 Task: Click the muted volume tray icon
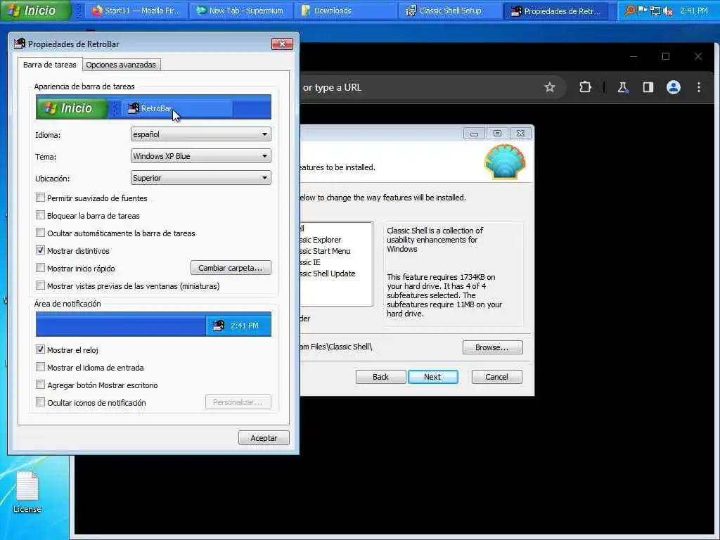pyautogui.click(x=668, y=10)
